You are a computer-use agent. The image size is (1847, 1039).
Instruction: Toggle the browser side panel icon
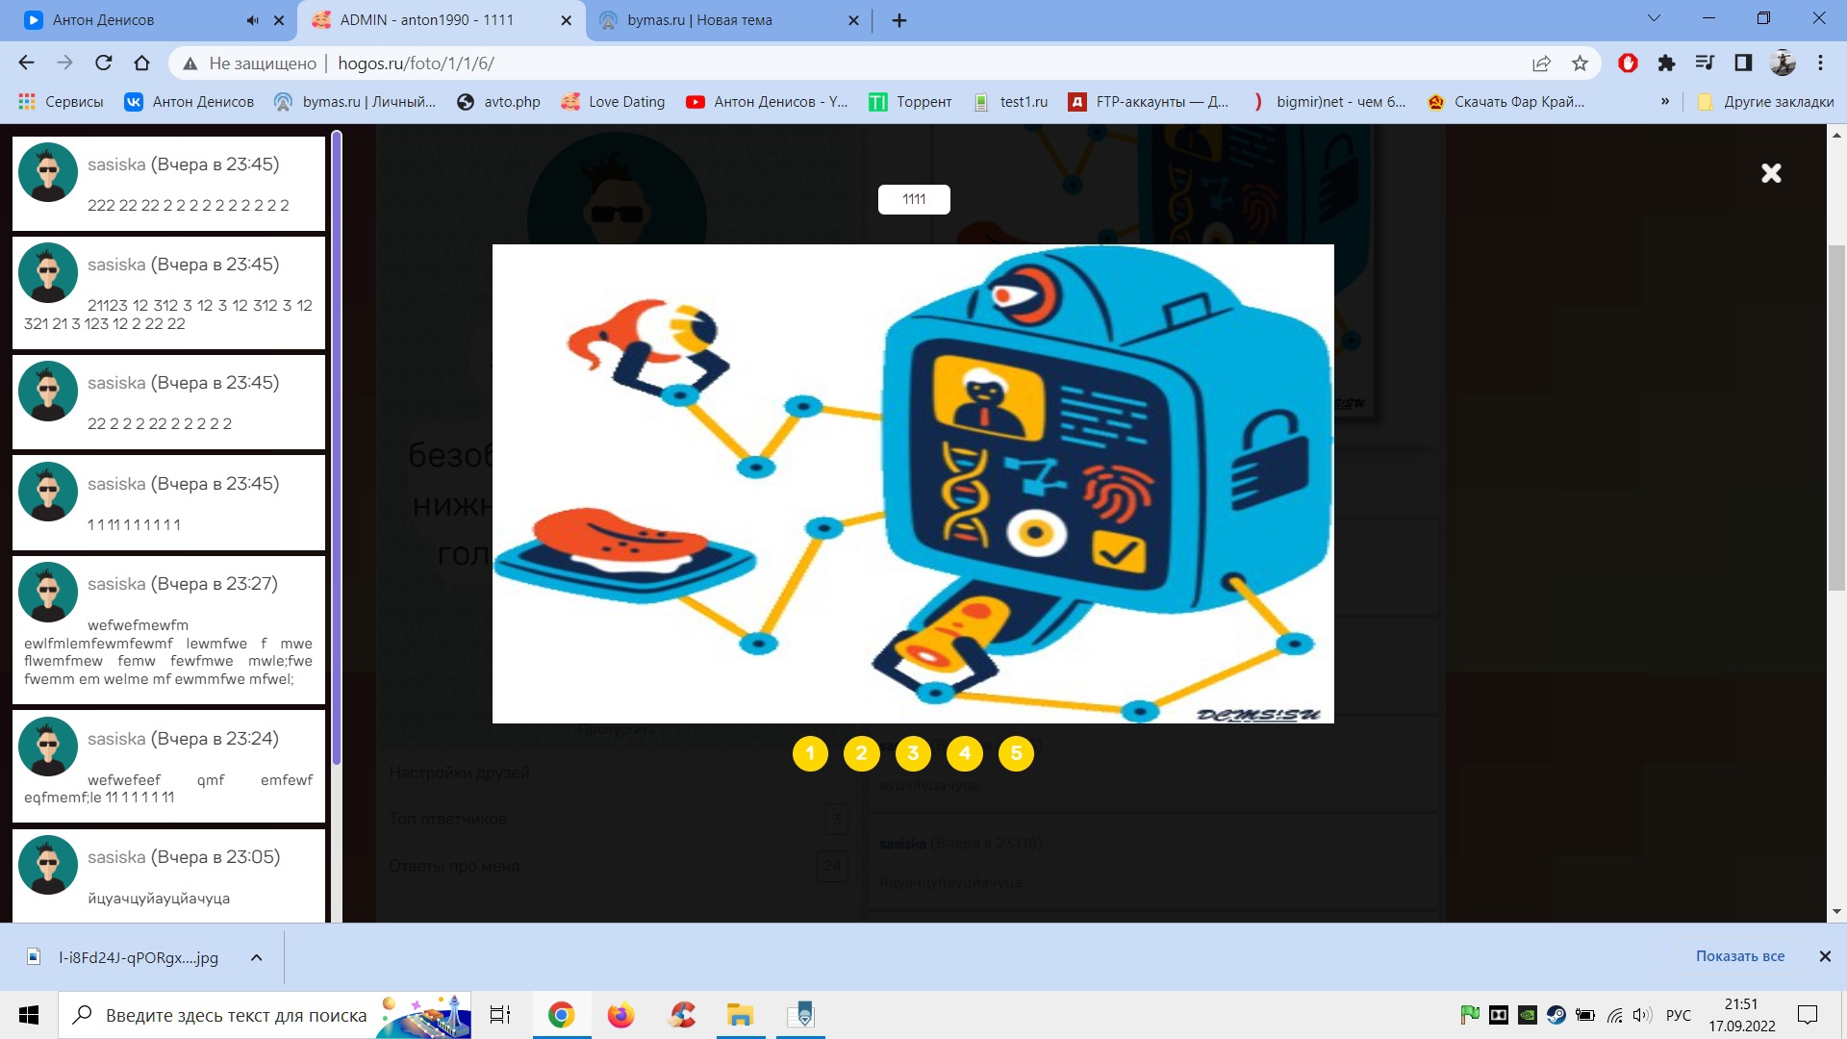tap(1743, 63)
